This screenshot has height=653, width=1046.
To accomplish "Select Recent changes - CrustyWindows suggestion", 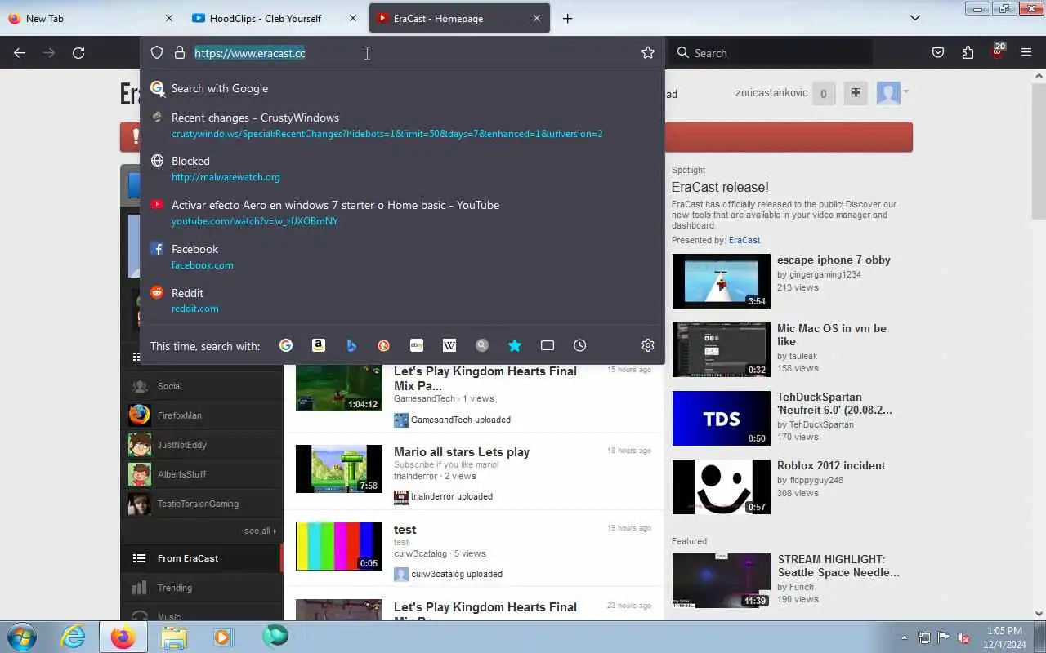I will coord(402,125).
